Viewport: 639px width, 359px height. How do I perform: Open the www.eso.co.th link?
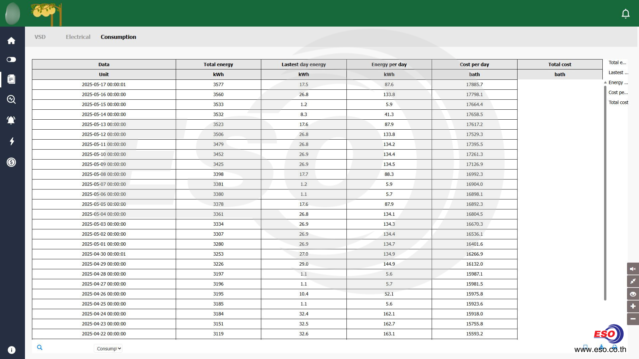point(600,349)
